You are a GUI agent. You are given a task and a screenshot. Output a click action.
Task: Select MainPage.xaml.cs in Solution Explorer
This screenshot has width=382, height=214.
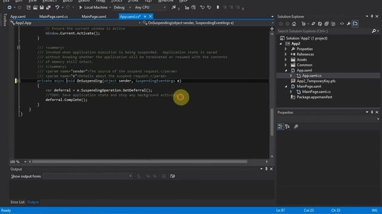[316, 92]
